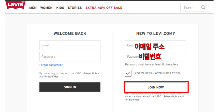This screenshot has width=219, height=112.
Task: Click the Levi's logo
Action: (15, 5)
